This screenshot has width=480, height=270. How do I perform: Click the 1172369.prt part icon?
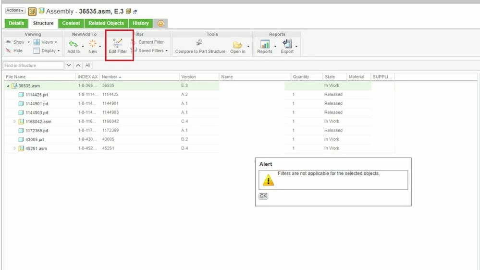21,130
